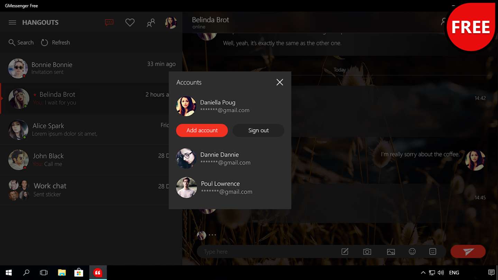
Task: Open the hamburger menu next to HANGOUTS
Action: 12,22
